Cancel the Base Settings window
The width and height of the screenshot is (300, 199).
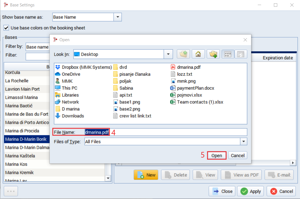(x=281, y=191)
